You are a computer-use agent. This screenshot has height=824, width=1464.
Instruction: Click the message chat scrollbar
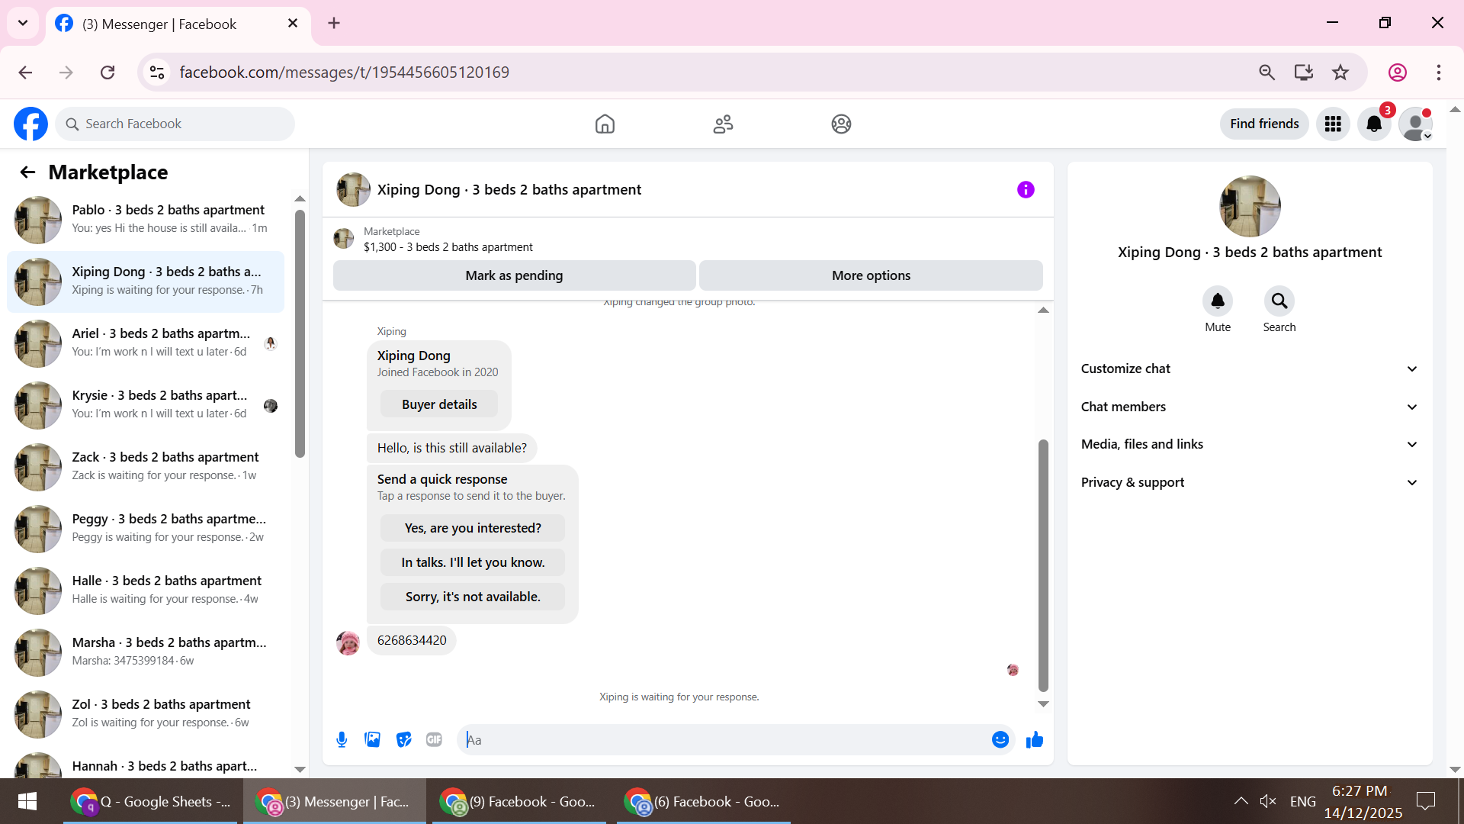1043,565
